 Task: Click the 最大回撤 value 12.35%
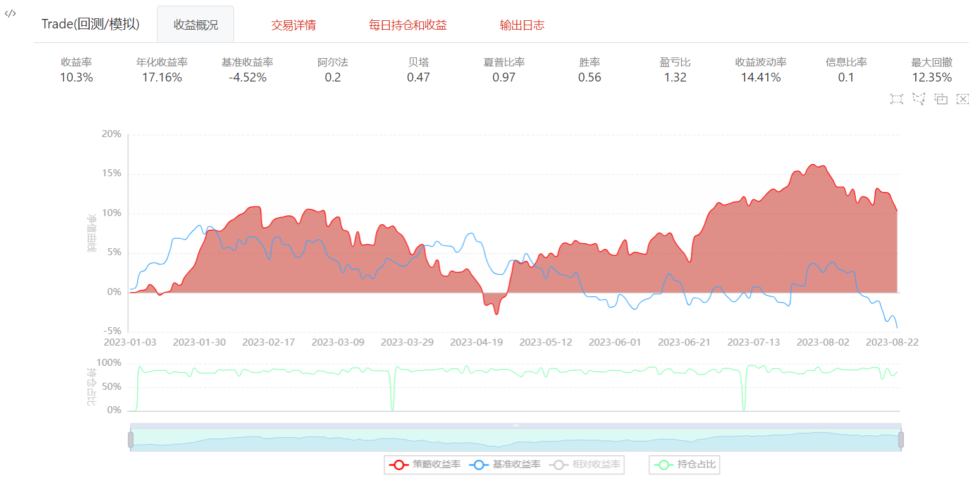pyautogui.click(x=931, y=78)
